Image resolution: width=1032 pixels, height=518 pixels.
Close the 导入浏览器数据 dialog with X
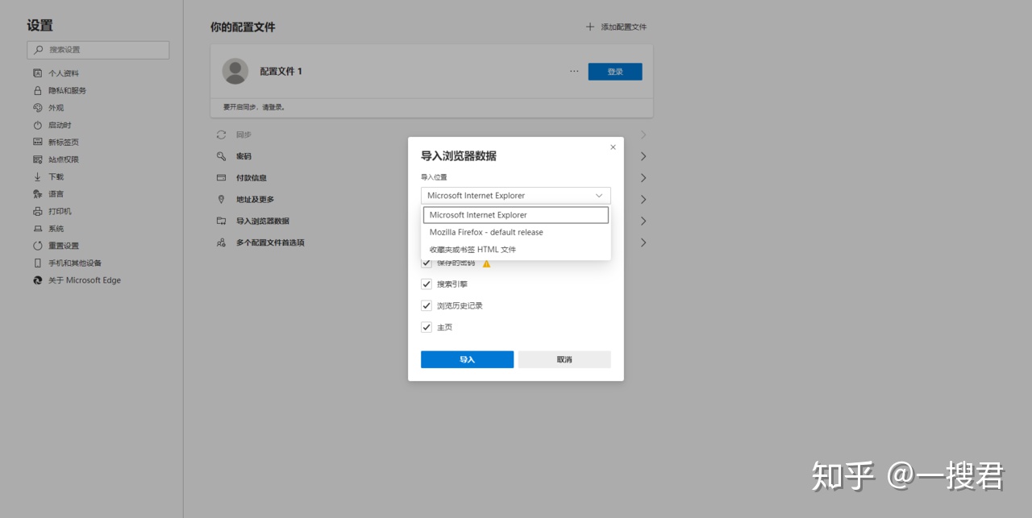pyautogui.click(x=613, y=147)
